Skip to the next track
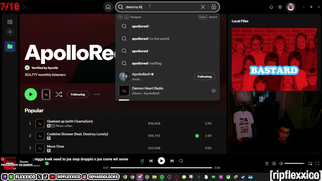Image resolution: width=322 pixels, height=181 pixels. pyautogui.click(x=172, y=161)
